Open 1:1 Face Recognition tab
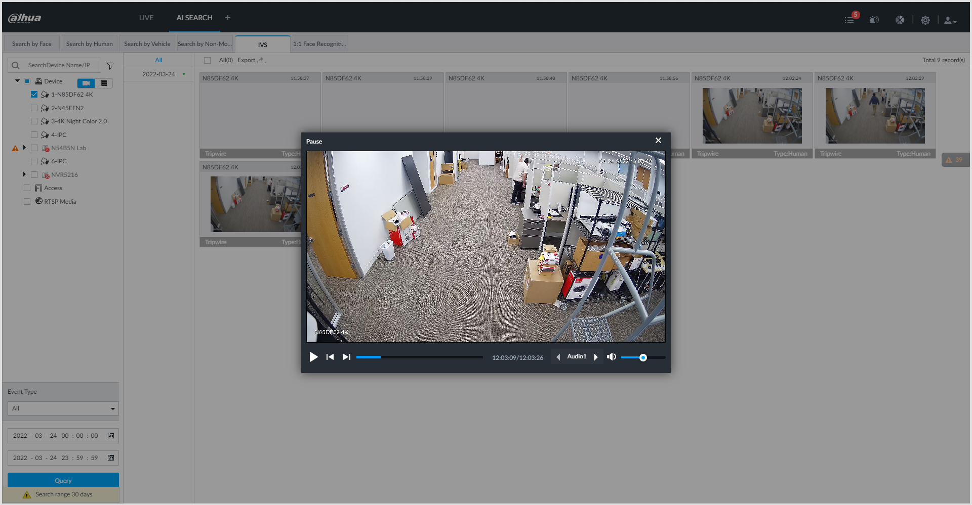Viewport: 972px width, 505px height. (x=320, y=44)
